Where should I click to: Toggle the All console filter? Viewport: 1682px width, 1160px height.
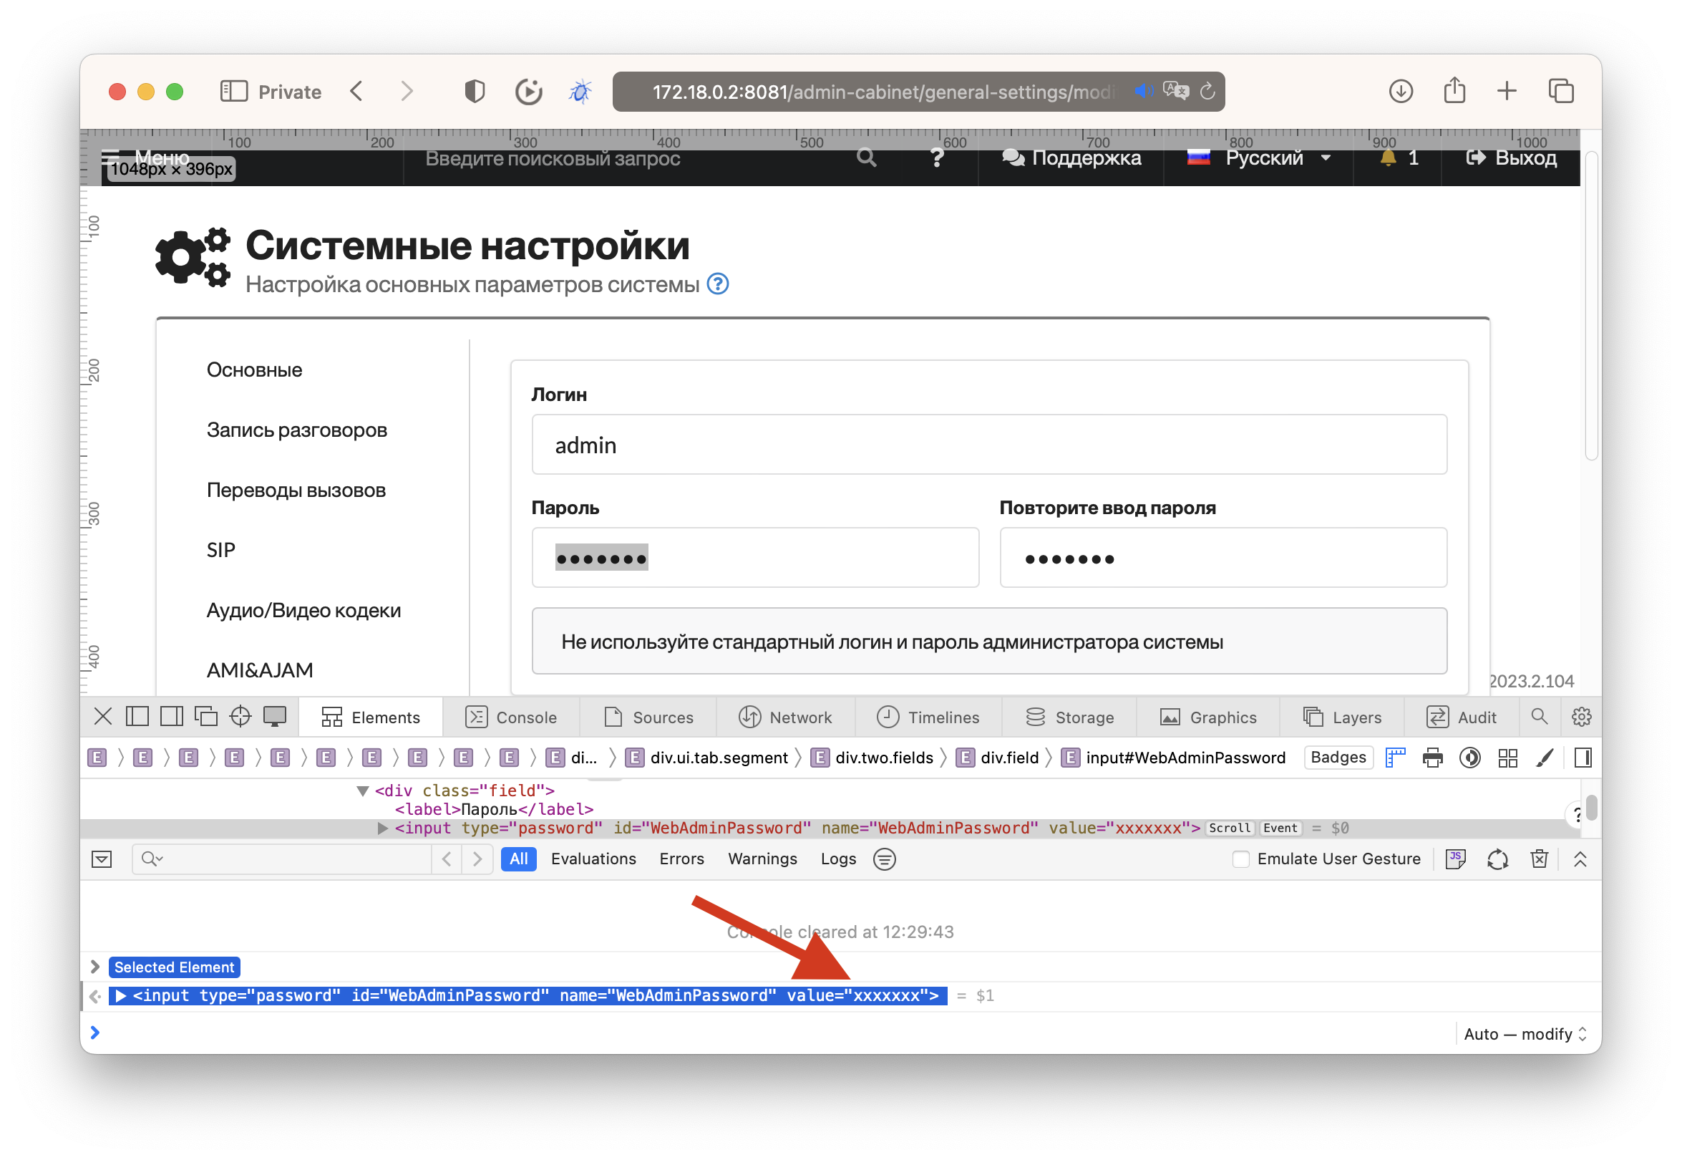518,859
